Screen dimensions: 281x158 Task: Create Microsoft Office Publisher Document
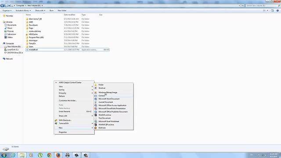pyautogui.click(x=114, y=112)
